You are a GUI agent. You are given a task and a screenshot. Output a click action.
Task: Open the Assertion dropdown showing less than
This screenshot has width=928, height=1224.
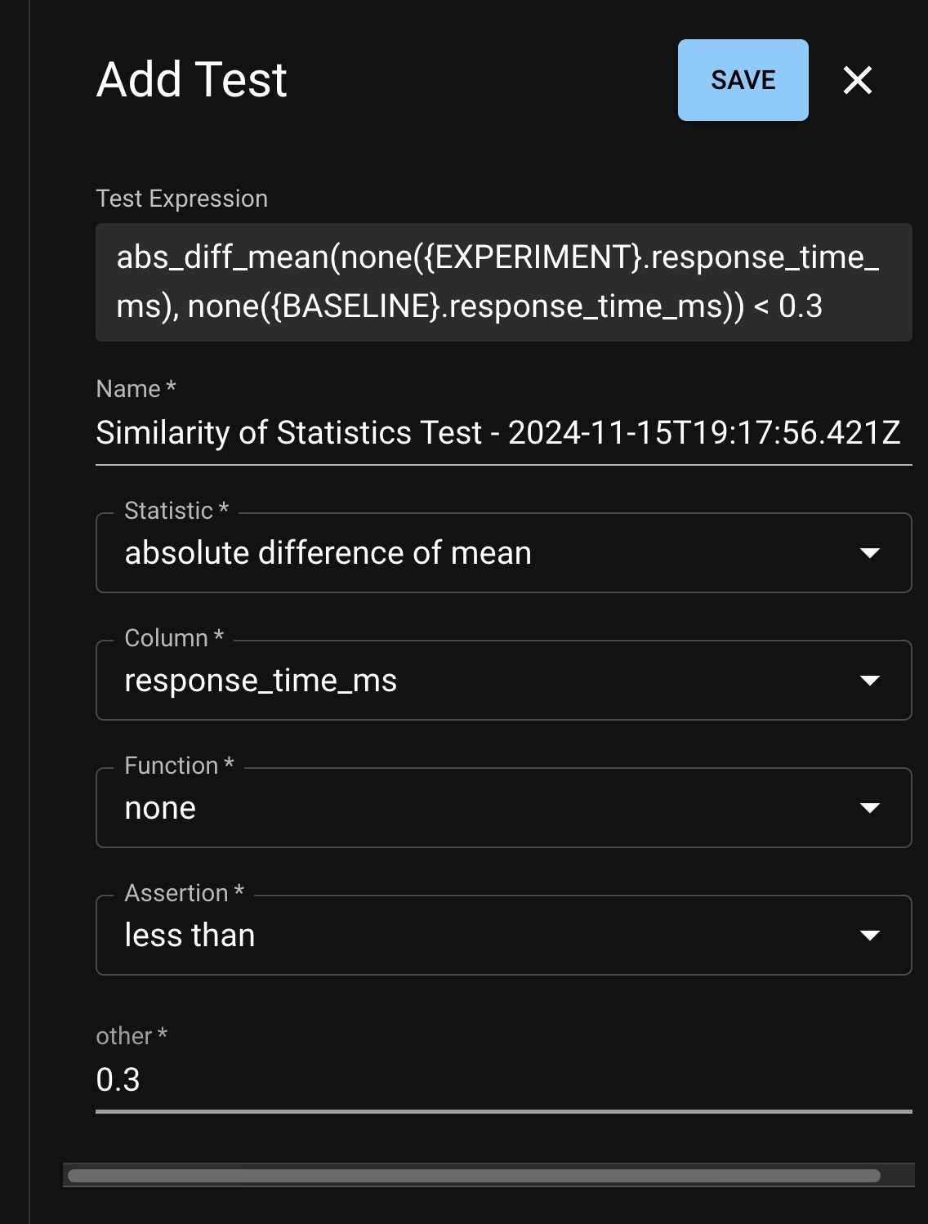[490, 936]
